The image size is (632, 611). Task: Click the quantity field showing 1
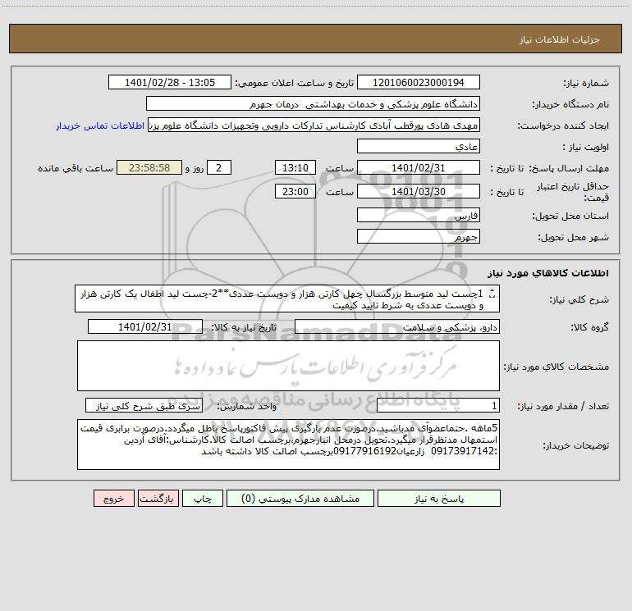pyautogui.click(x=438, y=406)
